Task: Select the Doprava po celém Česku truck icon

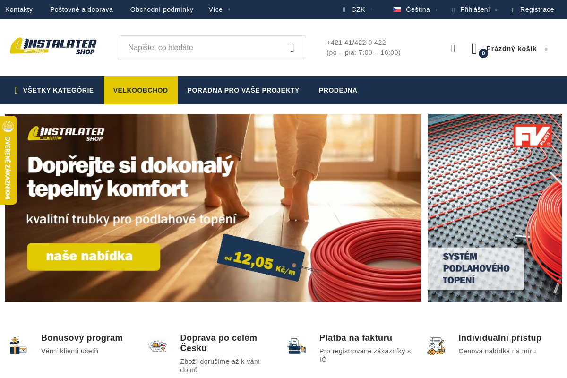Action: tap(157, 345)
